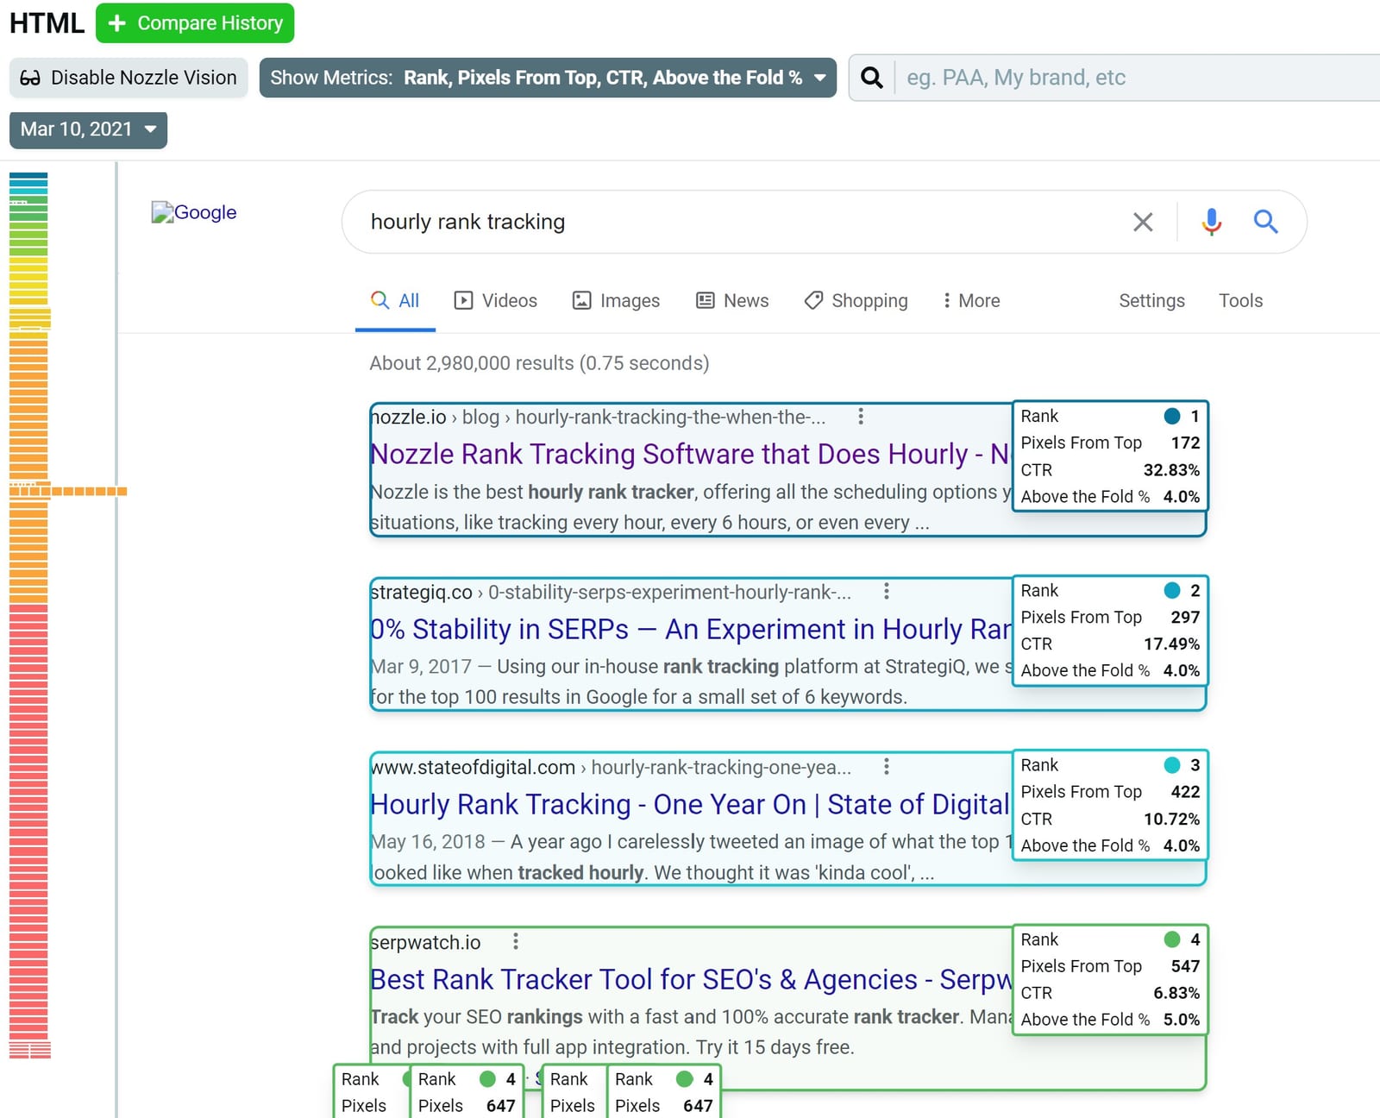The width and height of the screenshot is (1380, 1118).
Task: Click the Pixels From Top 297 value
Action: [1185, 618]
